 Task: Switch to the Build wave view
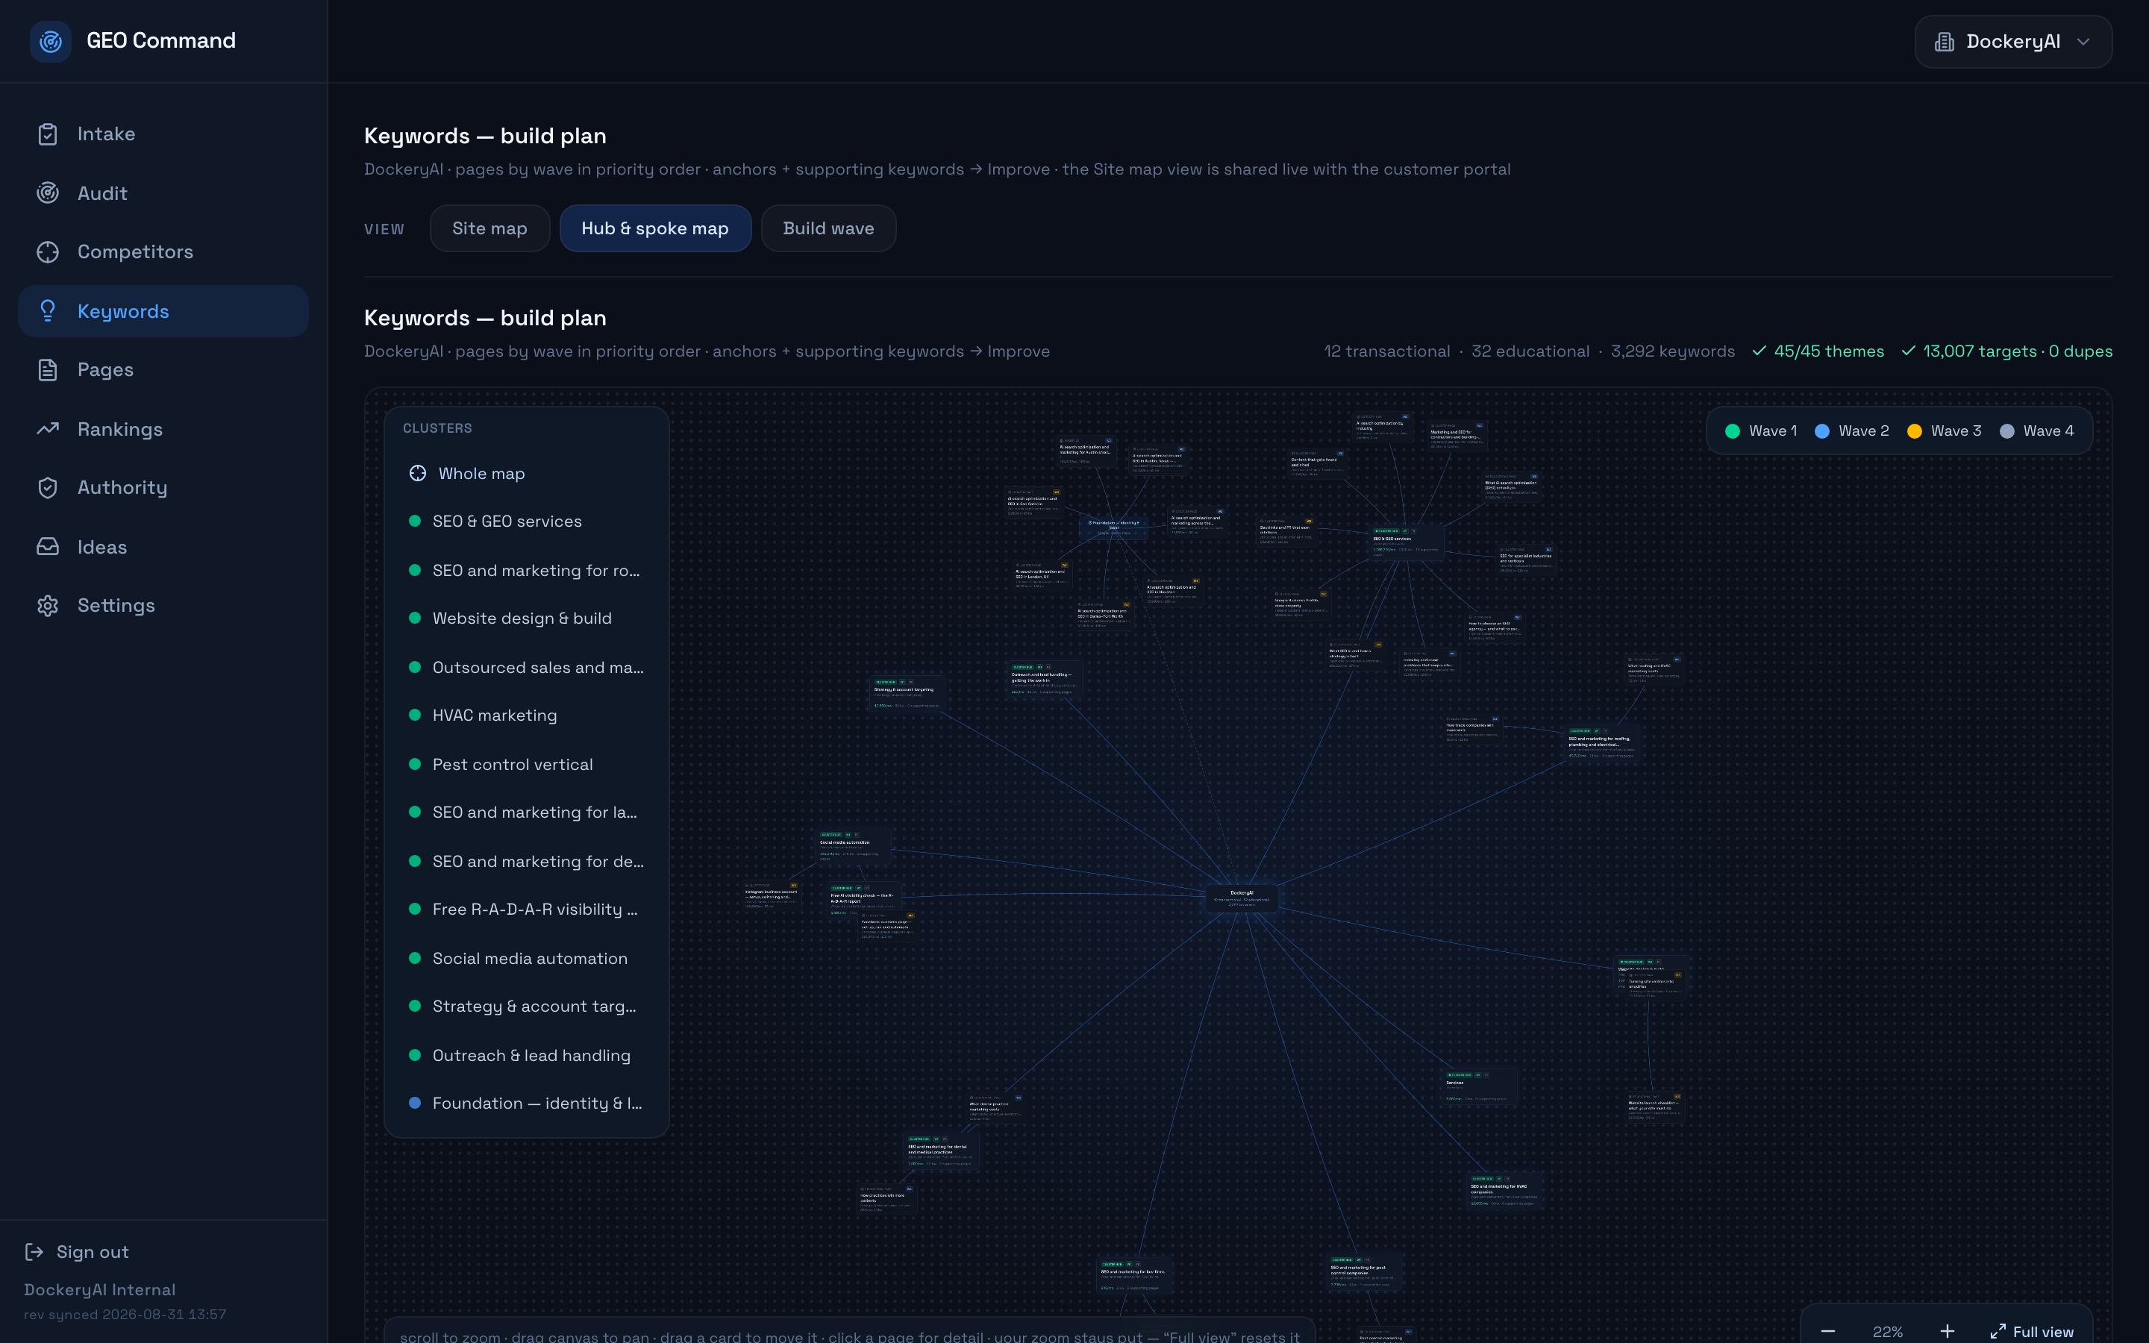click(x=828, y=228)
